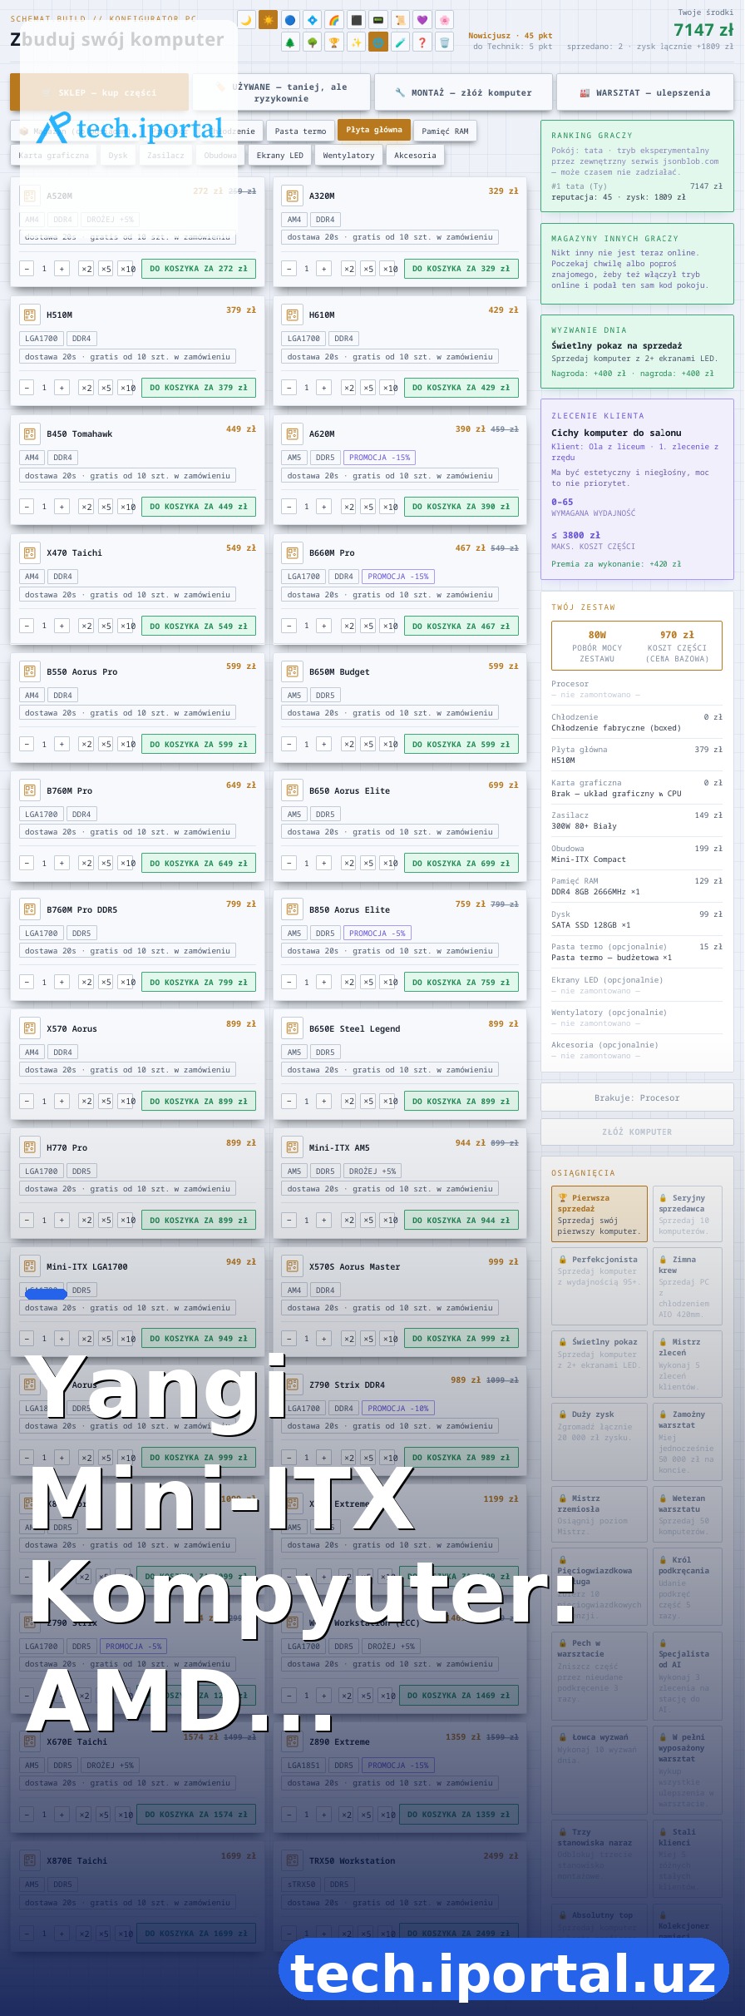Open the UŻYWANE used parts tab
The image size is (745, 2016).
click(x=281, y=92)
